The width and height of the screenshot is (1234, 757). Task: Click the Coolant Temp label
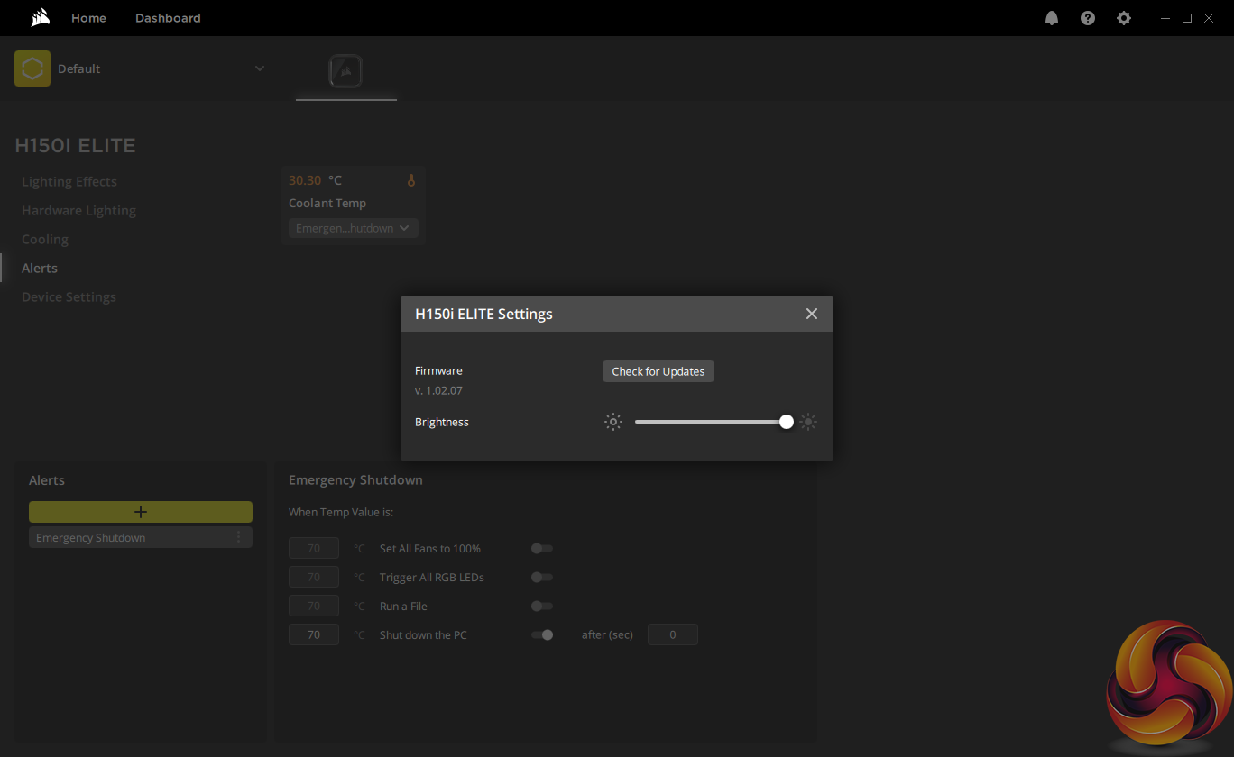click(327, 203)
